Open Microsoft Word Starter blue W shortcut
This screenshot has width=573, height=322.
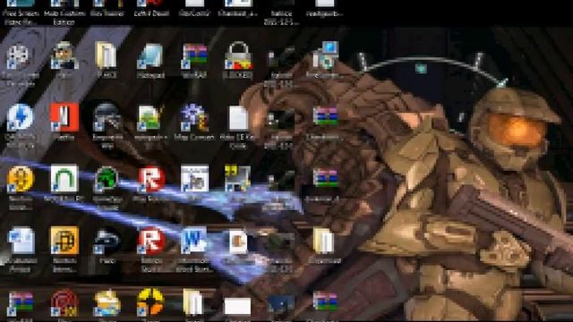click(x=194, y=241)
